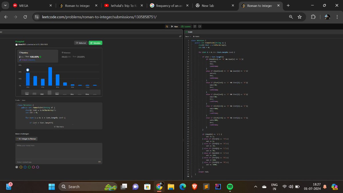The height and width of the screenshot is (193, 343).
Task: Pick the purple note color circle
Action: (38, 167)
